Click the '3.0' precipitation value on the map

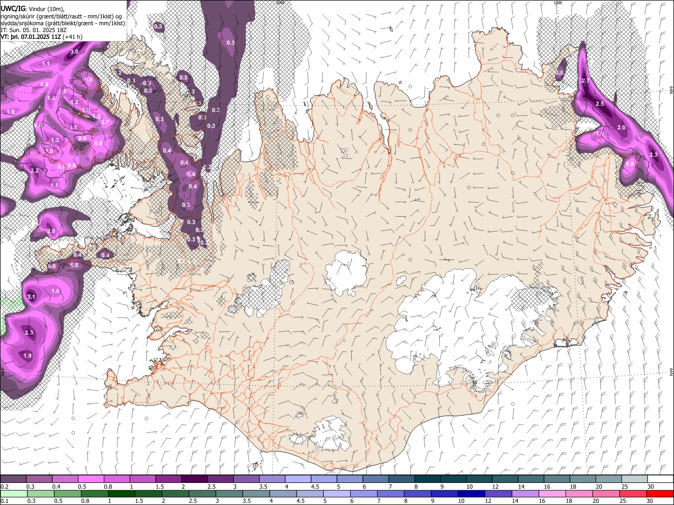(74, 52)
